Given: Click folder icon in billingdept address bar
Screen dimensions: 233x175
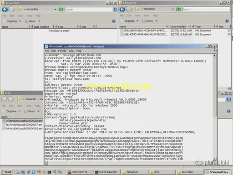Looking at the screenshot, I should (137, 9).
